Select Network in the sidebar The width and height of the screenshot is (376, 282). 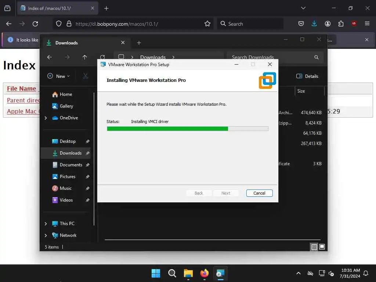pyautogui.click(x=64, y=235)
